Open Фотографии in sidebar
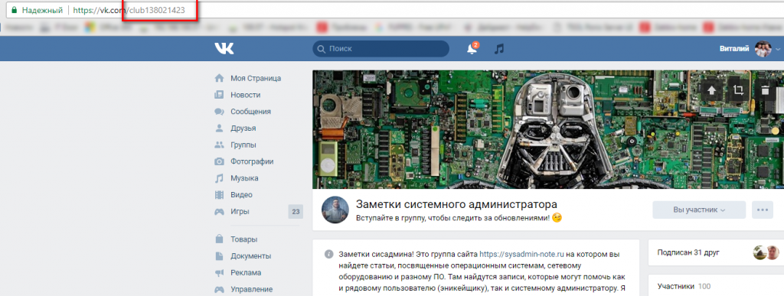This screenshot has width=784, height=296. click(253, 161)
